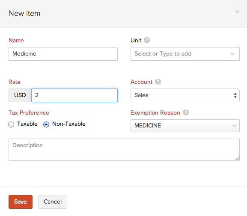Show the Account help question mark
247x216 pixels.
click(x=158, y=82)
